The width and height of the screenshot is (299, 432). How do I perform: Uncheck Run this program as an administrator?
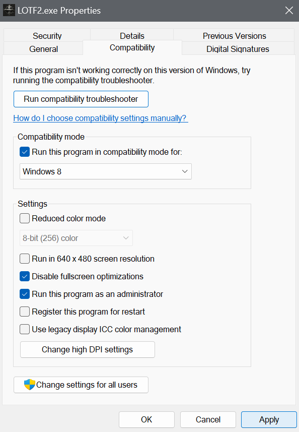(x=25, y=294)
